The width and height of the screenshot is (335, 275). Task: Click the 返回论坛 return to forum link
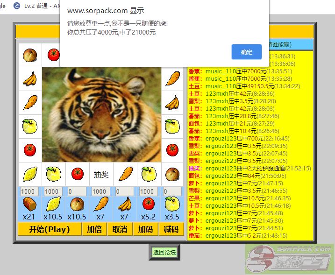pos(164,252)
